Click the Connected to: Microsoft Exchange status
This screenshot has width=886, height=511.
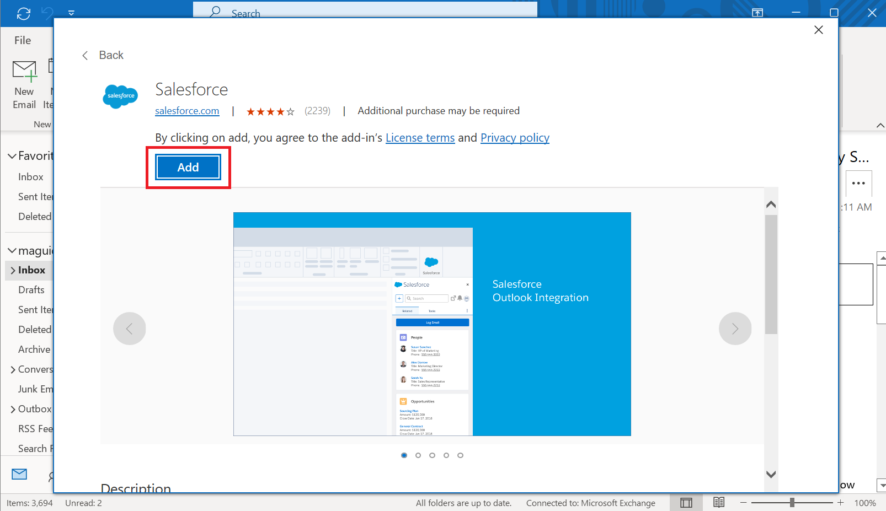(x=590, y=503)
